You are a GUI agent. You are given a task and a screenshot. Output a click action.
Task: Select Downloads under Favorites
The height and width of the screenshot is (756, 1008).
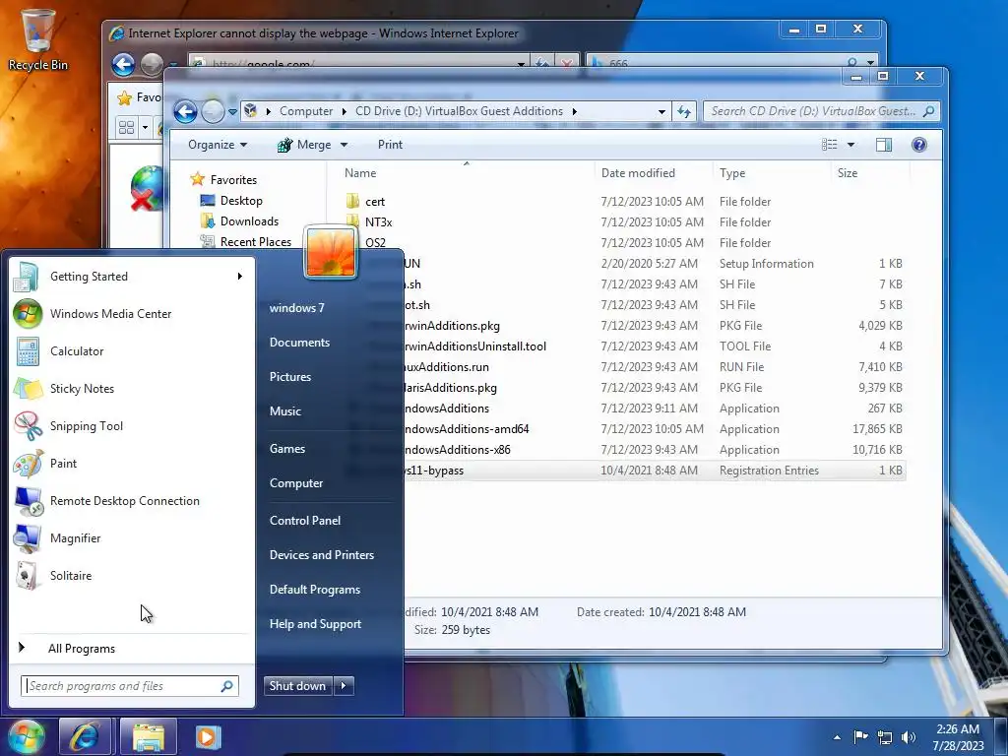click(x=249, y=221)
